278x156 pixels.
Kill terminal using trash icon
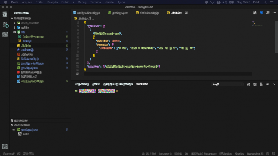(261, 84)
